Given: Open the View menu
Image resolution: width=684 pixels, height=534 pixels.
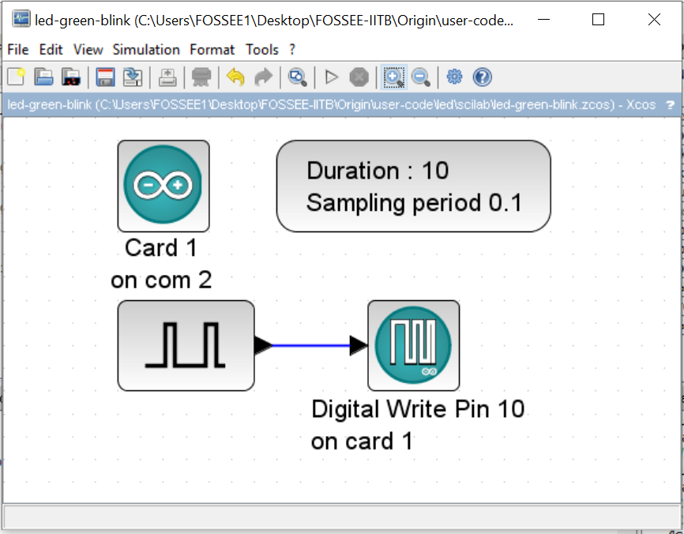Looking at the screenshot, I should click(88, 50).
